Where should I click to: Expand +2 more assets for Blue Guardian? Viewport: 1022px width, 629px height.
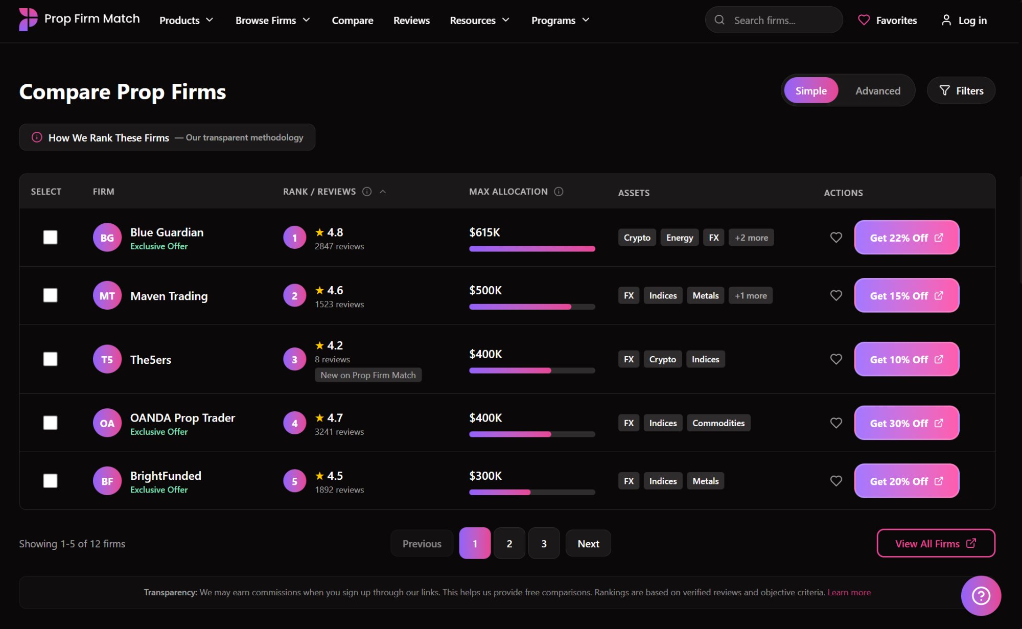pyautogui.click(x=751, y=237)
